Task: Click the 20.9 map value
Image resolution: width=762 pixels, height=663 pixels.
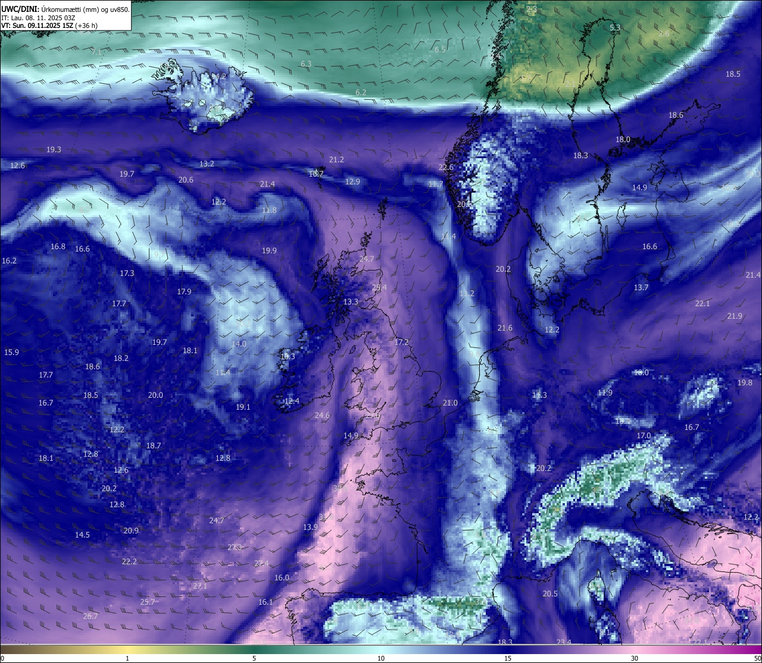Action: (131, 531)
